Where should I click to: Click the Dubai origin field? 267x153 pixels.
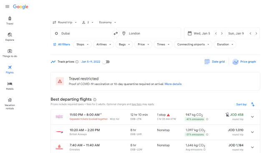[83, 33]
